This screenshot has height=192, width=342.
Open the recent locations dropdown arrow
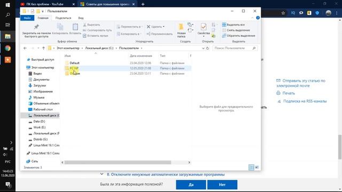pyautogui.click(x=38, y=48)
